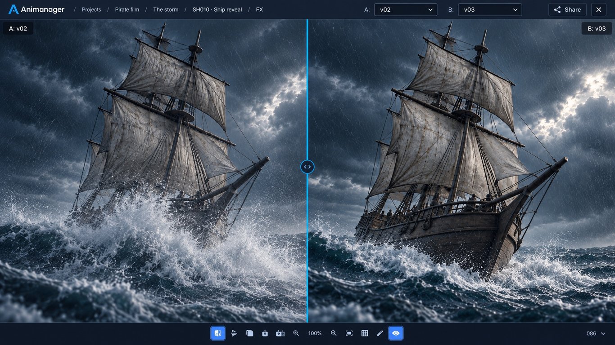Click the A: v02 image label

18,28
